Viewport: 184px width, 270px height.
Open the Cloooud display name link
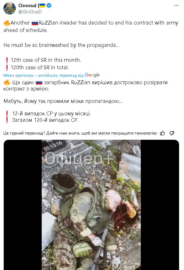pos(27,6)
